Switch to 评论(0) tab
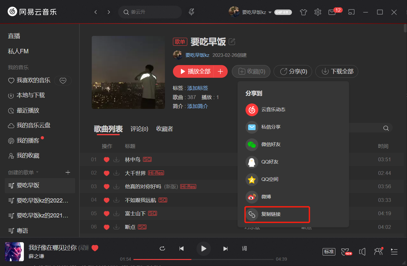The width and height of the screenshot is (407, 266). point(139,129)
